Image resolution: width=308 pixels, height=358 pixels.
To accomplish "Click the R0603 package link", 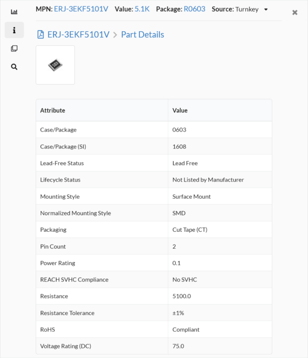I will (x=194, y=9).
